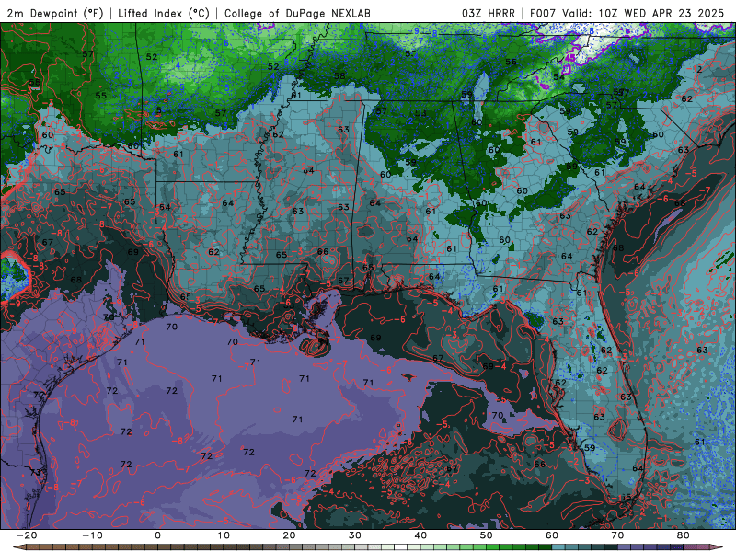This screenshot has height=552, width=736.
Task: Select the "60" tick label on the color scale
Action: [x=552, y=535]
